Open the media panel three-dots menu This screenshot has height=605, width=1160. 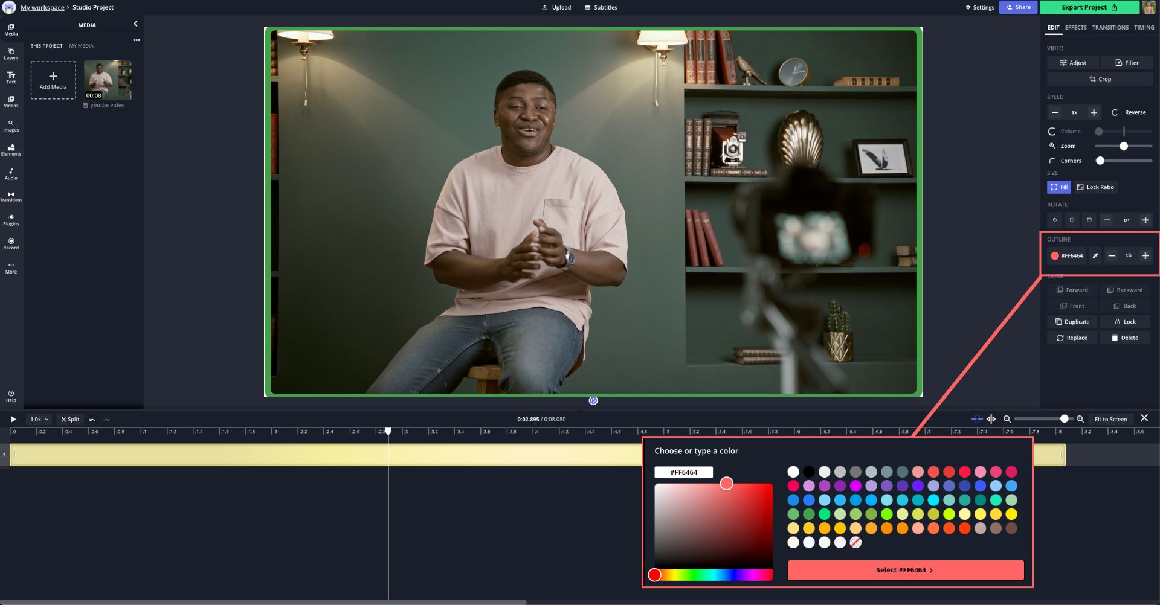click(x=137, y=40)
